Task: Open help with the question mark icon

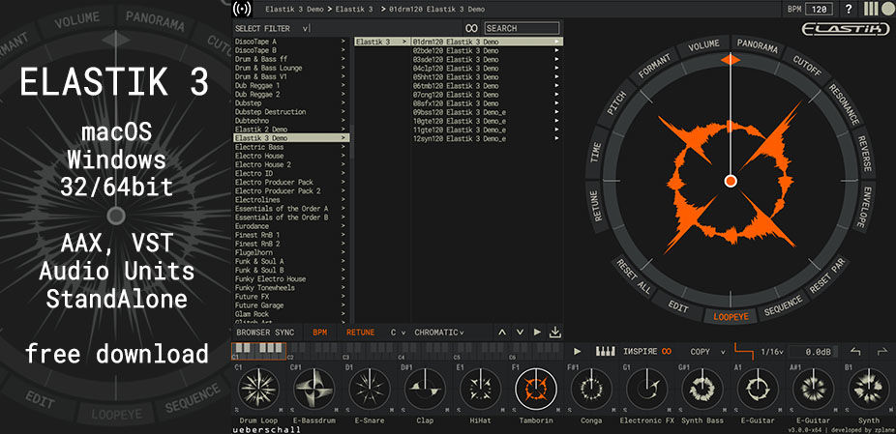Action: pyautogui.click(x=849, y=9)
